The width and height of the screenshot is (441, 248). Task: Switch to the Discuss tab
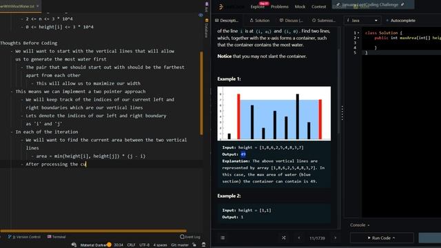[291, 21]
